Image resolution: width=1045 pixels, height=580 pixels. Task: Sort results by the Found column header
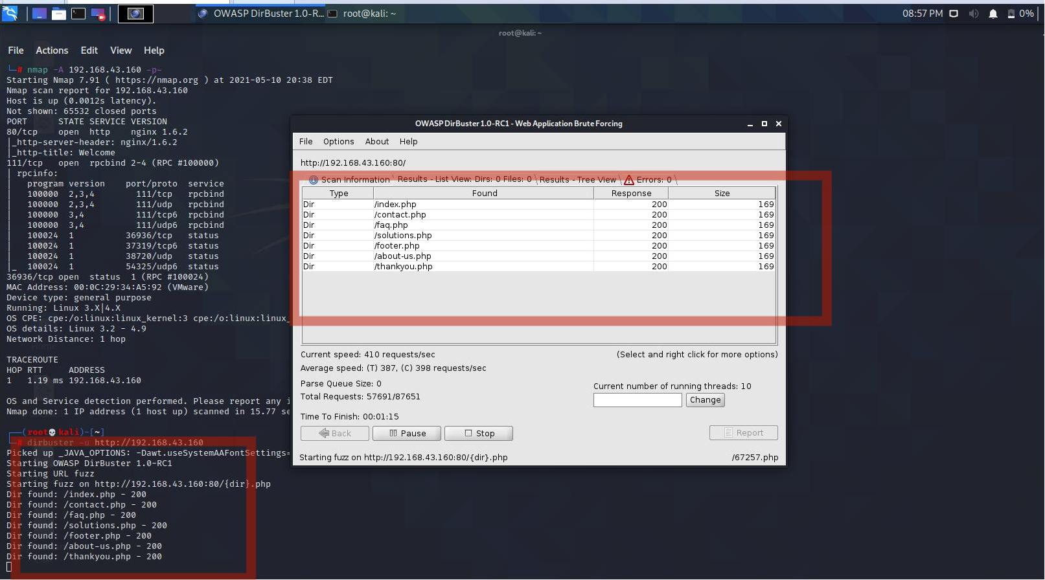[485, 194]
